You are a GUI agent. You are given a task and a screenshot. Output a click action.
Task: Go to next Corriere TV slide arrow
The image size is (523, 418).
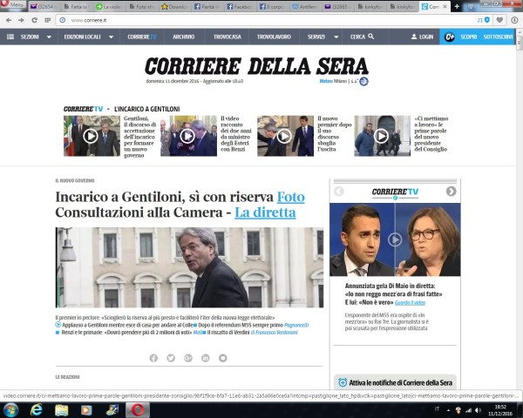click(x=451, y=192)
